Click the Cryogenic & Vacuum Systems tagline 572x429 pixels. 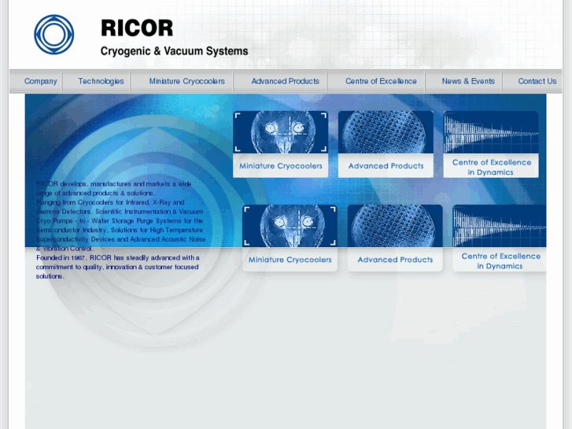(x=174, y=51)
